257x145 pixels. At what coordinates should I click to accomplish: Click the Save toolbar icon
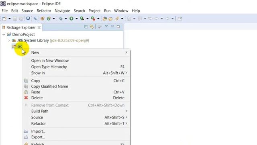[x=15, y=19]
